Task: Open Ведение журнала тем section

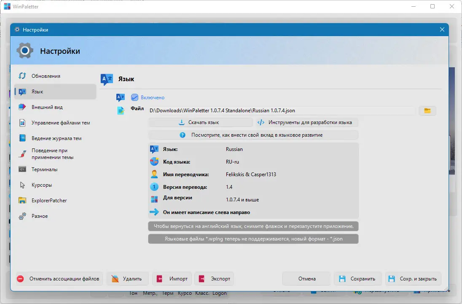Action: pos(55,138)
